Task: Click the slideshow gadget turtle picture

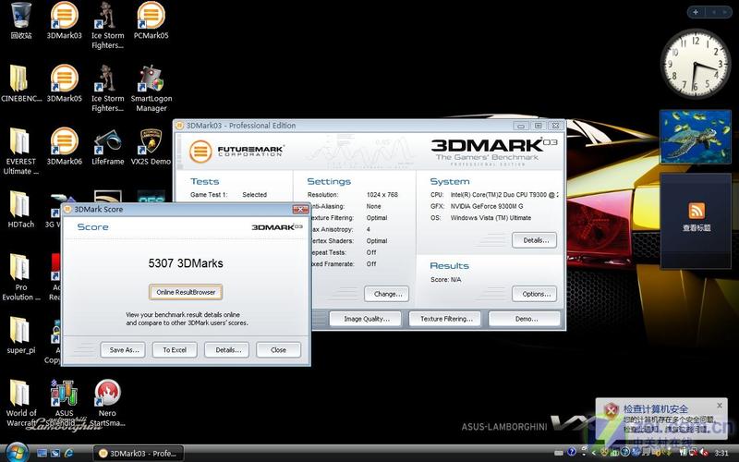Action: 696,137
